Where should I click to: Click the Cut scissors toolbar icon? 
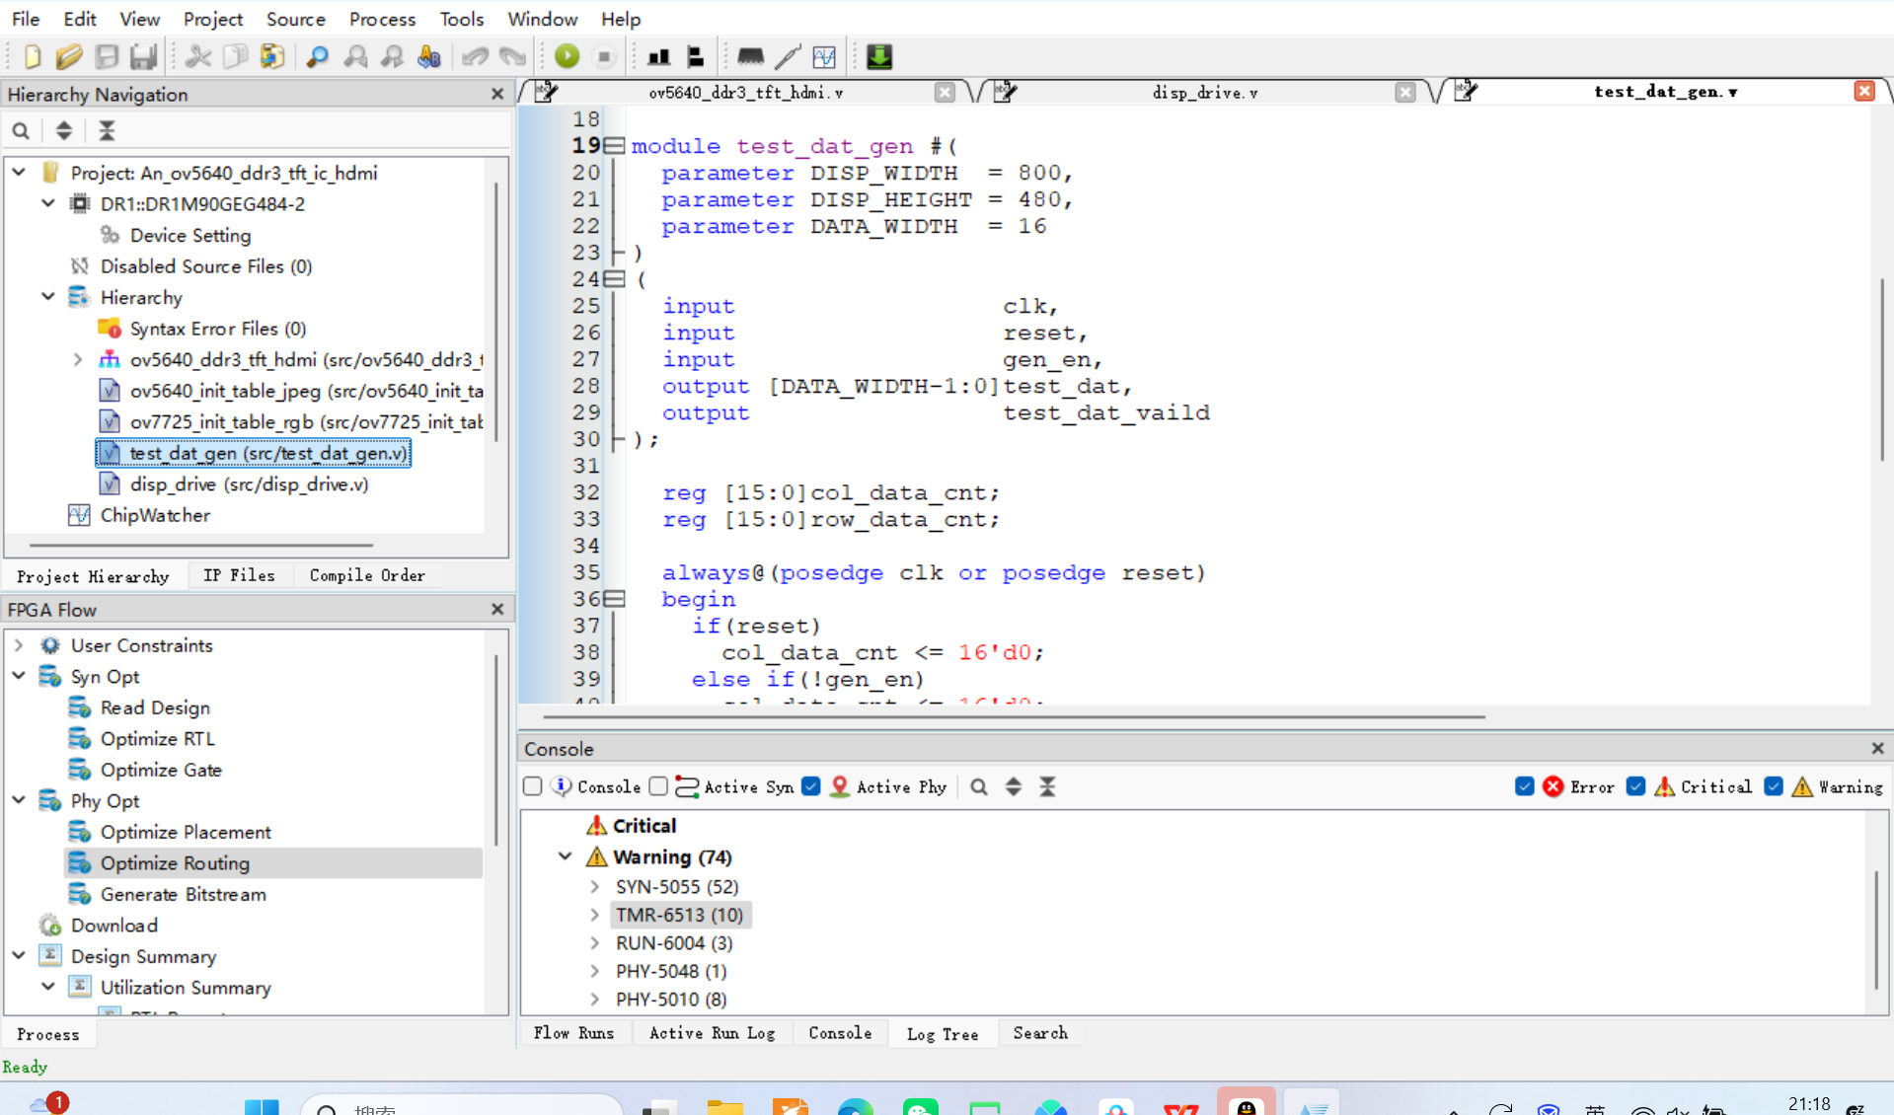(x=198, y=57)
